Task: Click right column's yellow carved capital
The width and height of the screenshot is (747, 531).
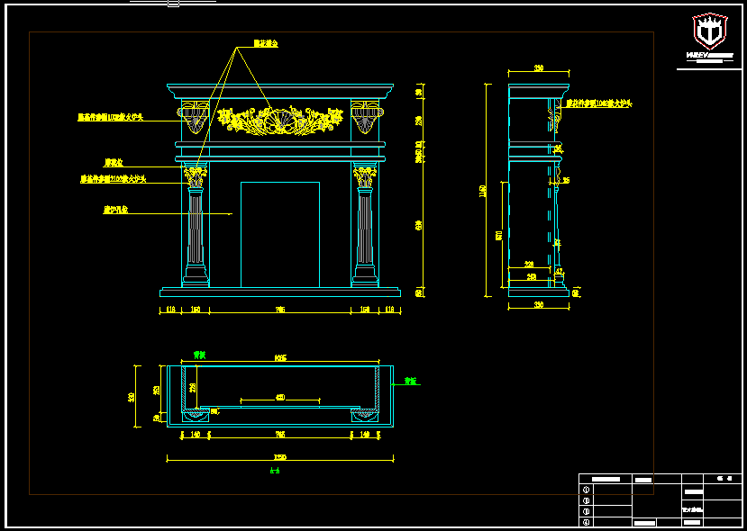Action: click(364, 174)
